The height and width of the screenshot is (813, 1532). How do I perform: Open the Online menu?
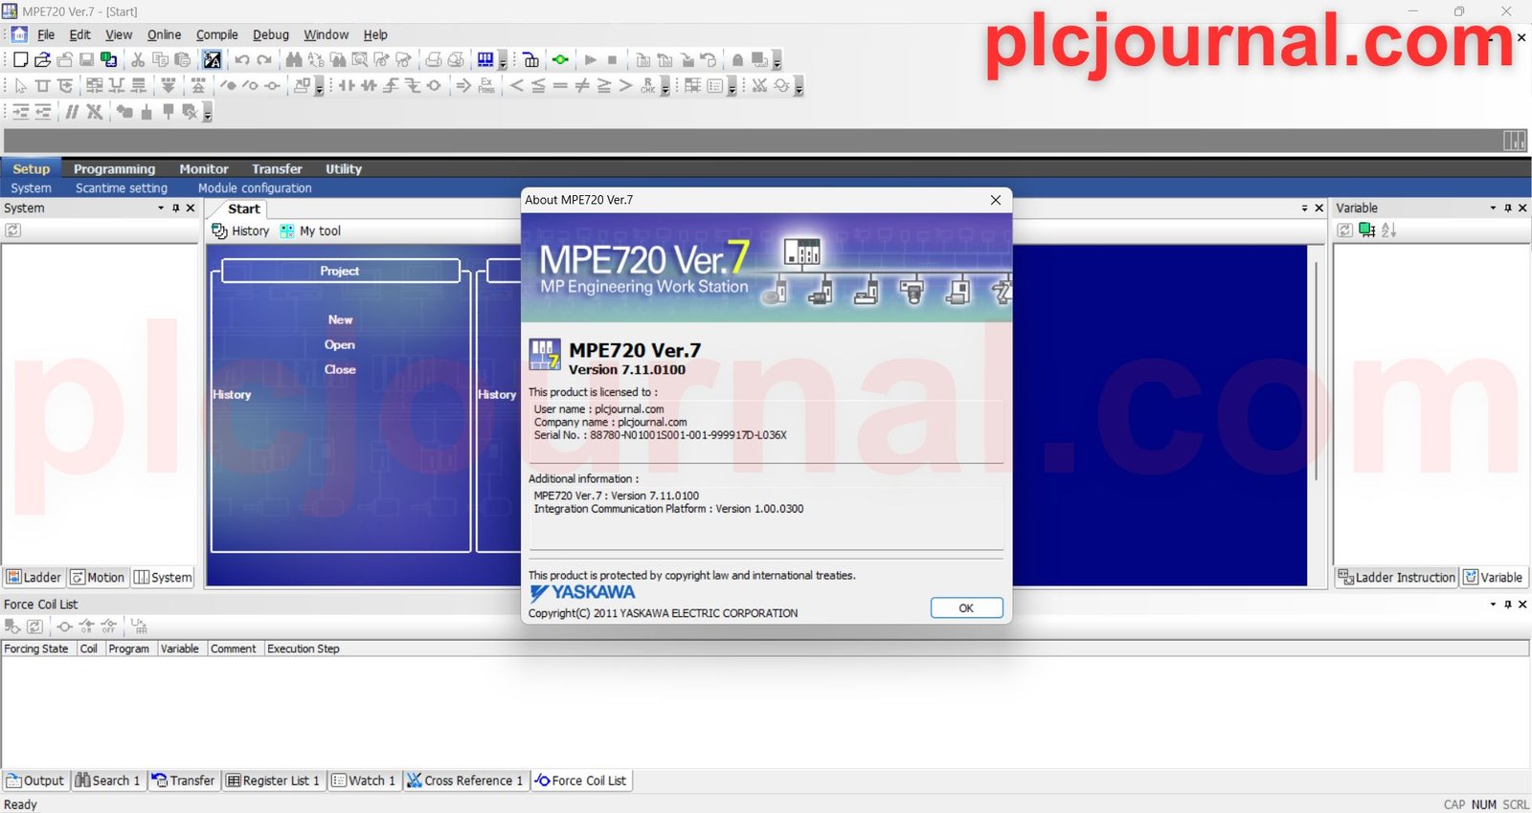[x=164, y=34]
